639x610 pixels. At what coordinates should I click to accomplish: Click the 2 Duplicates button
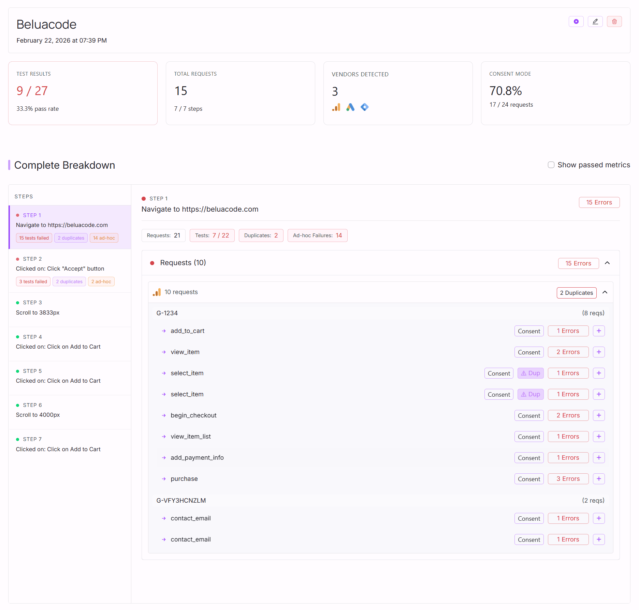click(576, 292)
